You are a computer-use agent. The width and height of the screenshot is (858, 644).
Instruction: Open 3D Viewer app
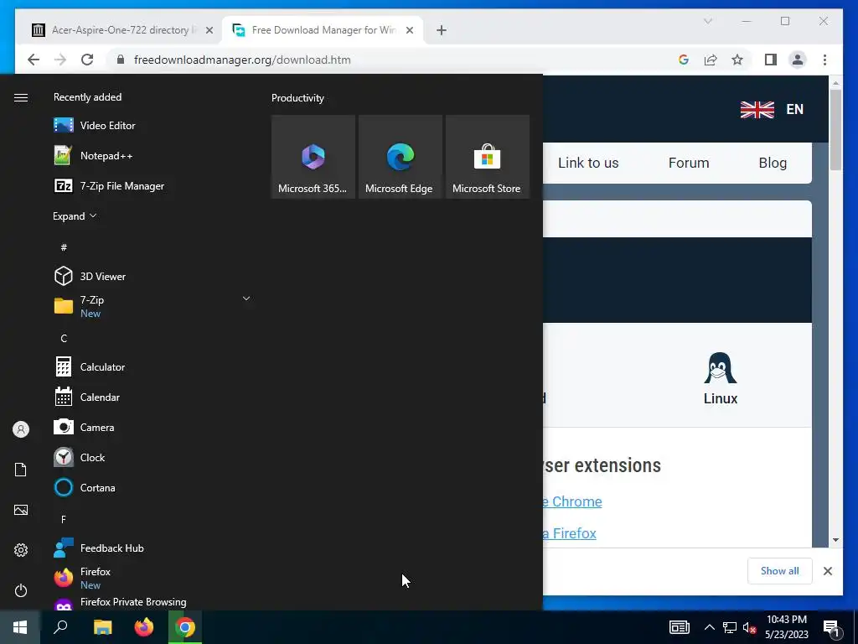[x=152, y=276]
